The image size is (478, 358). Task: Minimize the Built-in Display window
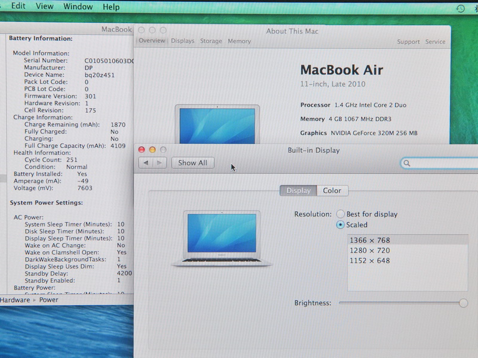point(152,150)
